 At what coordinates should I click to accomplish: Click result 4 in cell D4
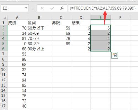(81, 38)
